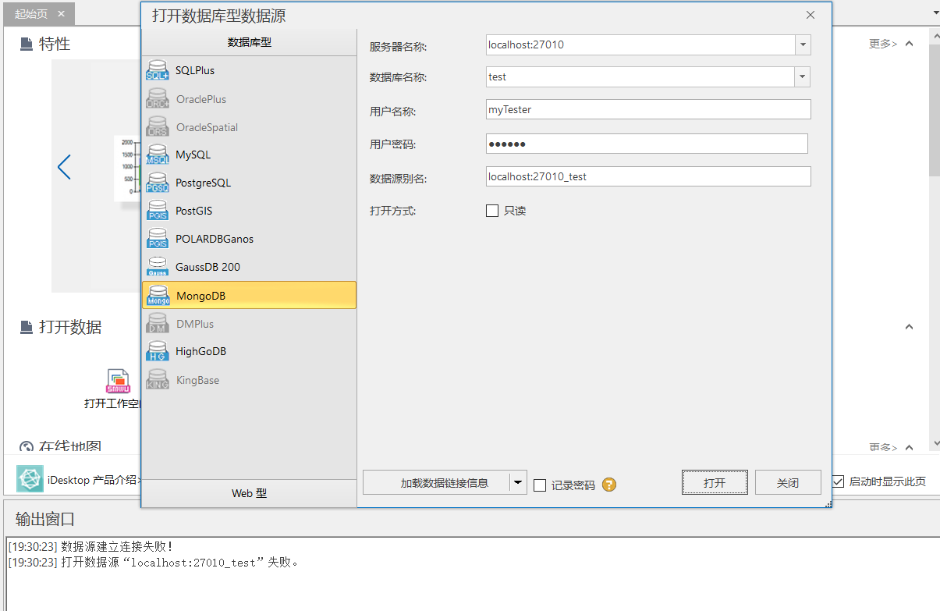This screenshot has height=611, width=940.
Task: Click the MongoDB database icon
Action: pos(158,296)
